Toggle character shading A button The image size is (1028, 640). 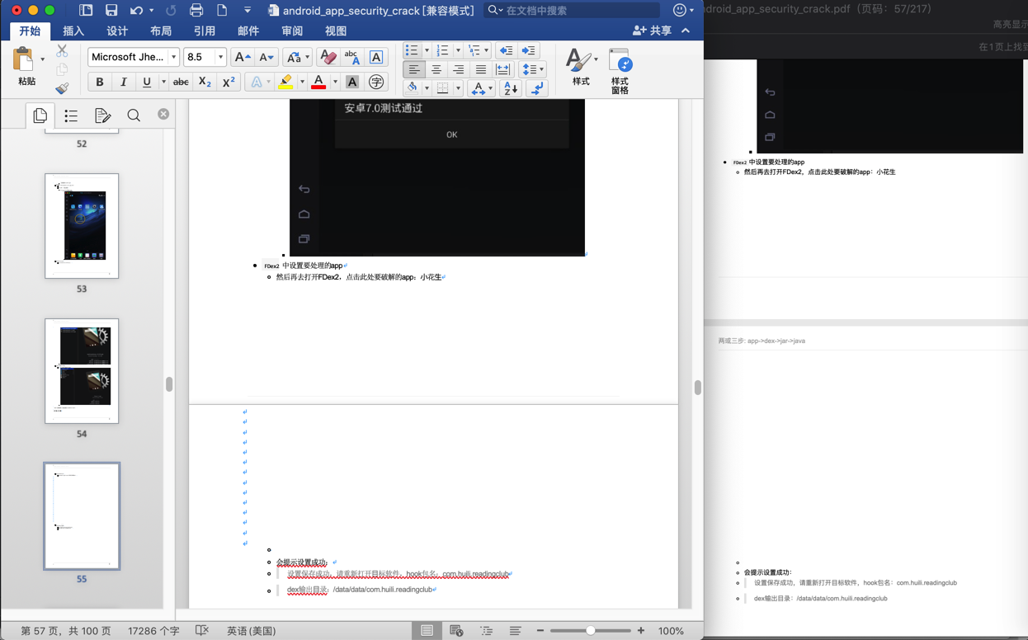(352, 82)
